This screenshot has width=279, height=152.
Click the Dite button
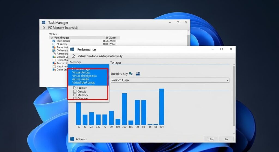[x=211, y=139]
